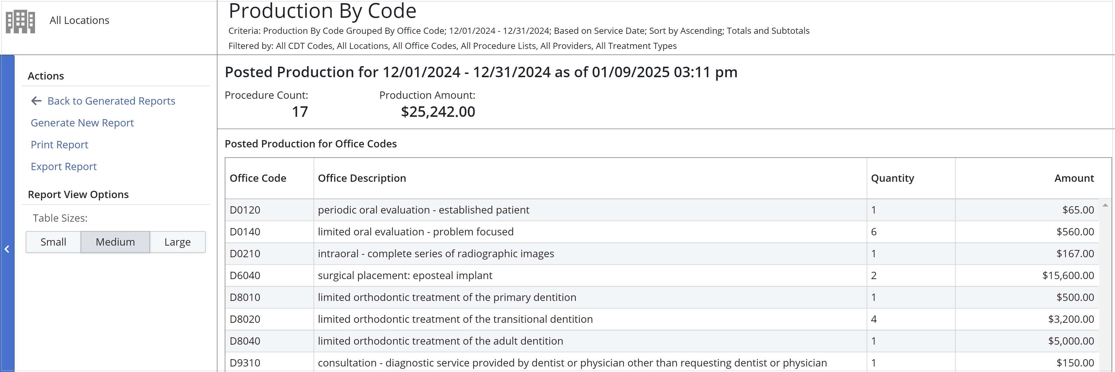Click the table scrollbar up arrow

(1105, 205)
